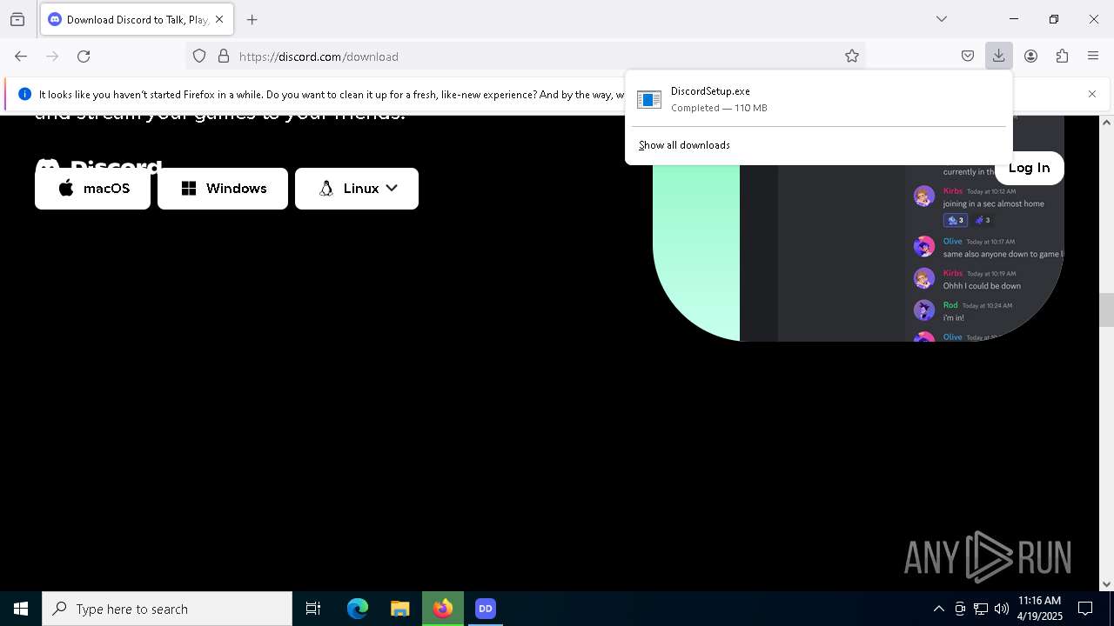Click the network tray icon
The image size is (1114, 626).
point(981,609)
